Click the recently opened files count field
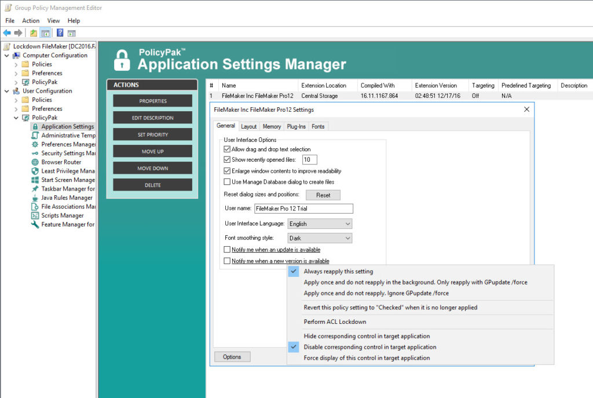 point(310,160)
